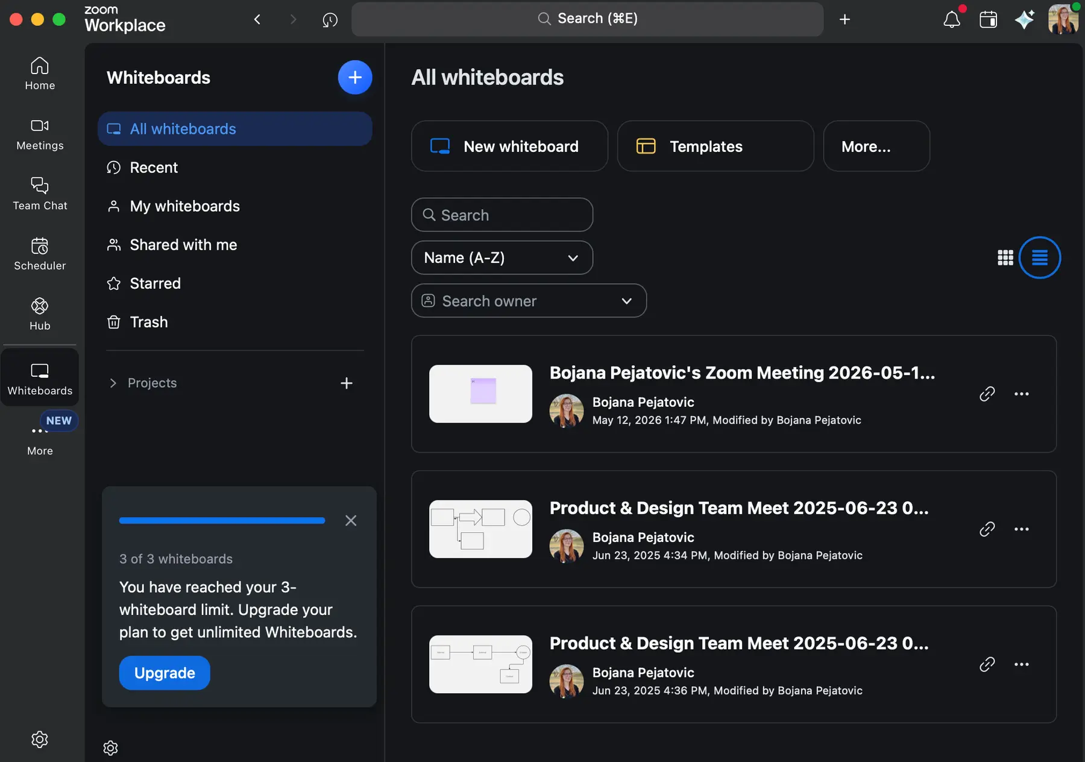Open Scheduler from the sidebar

(x=40, y=254)
